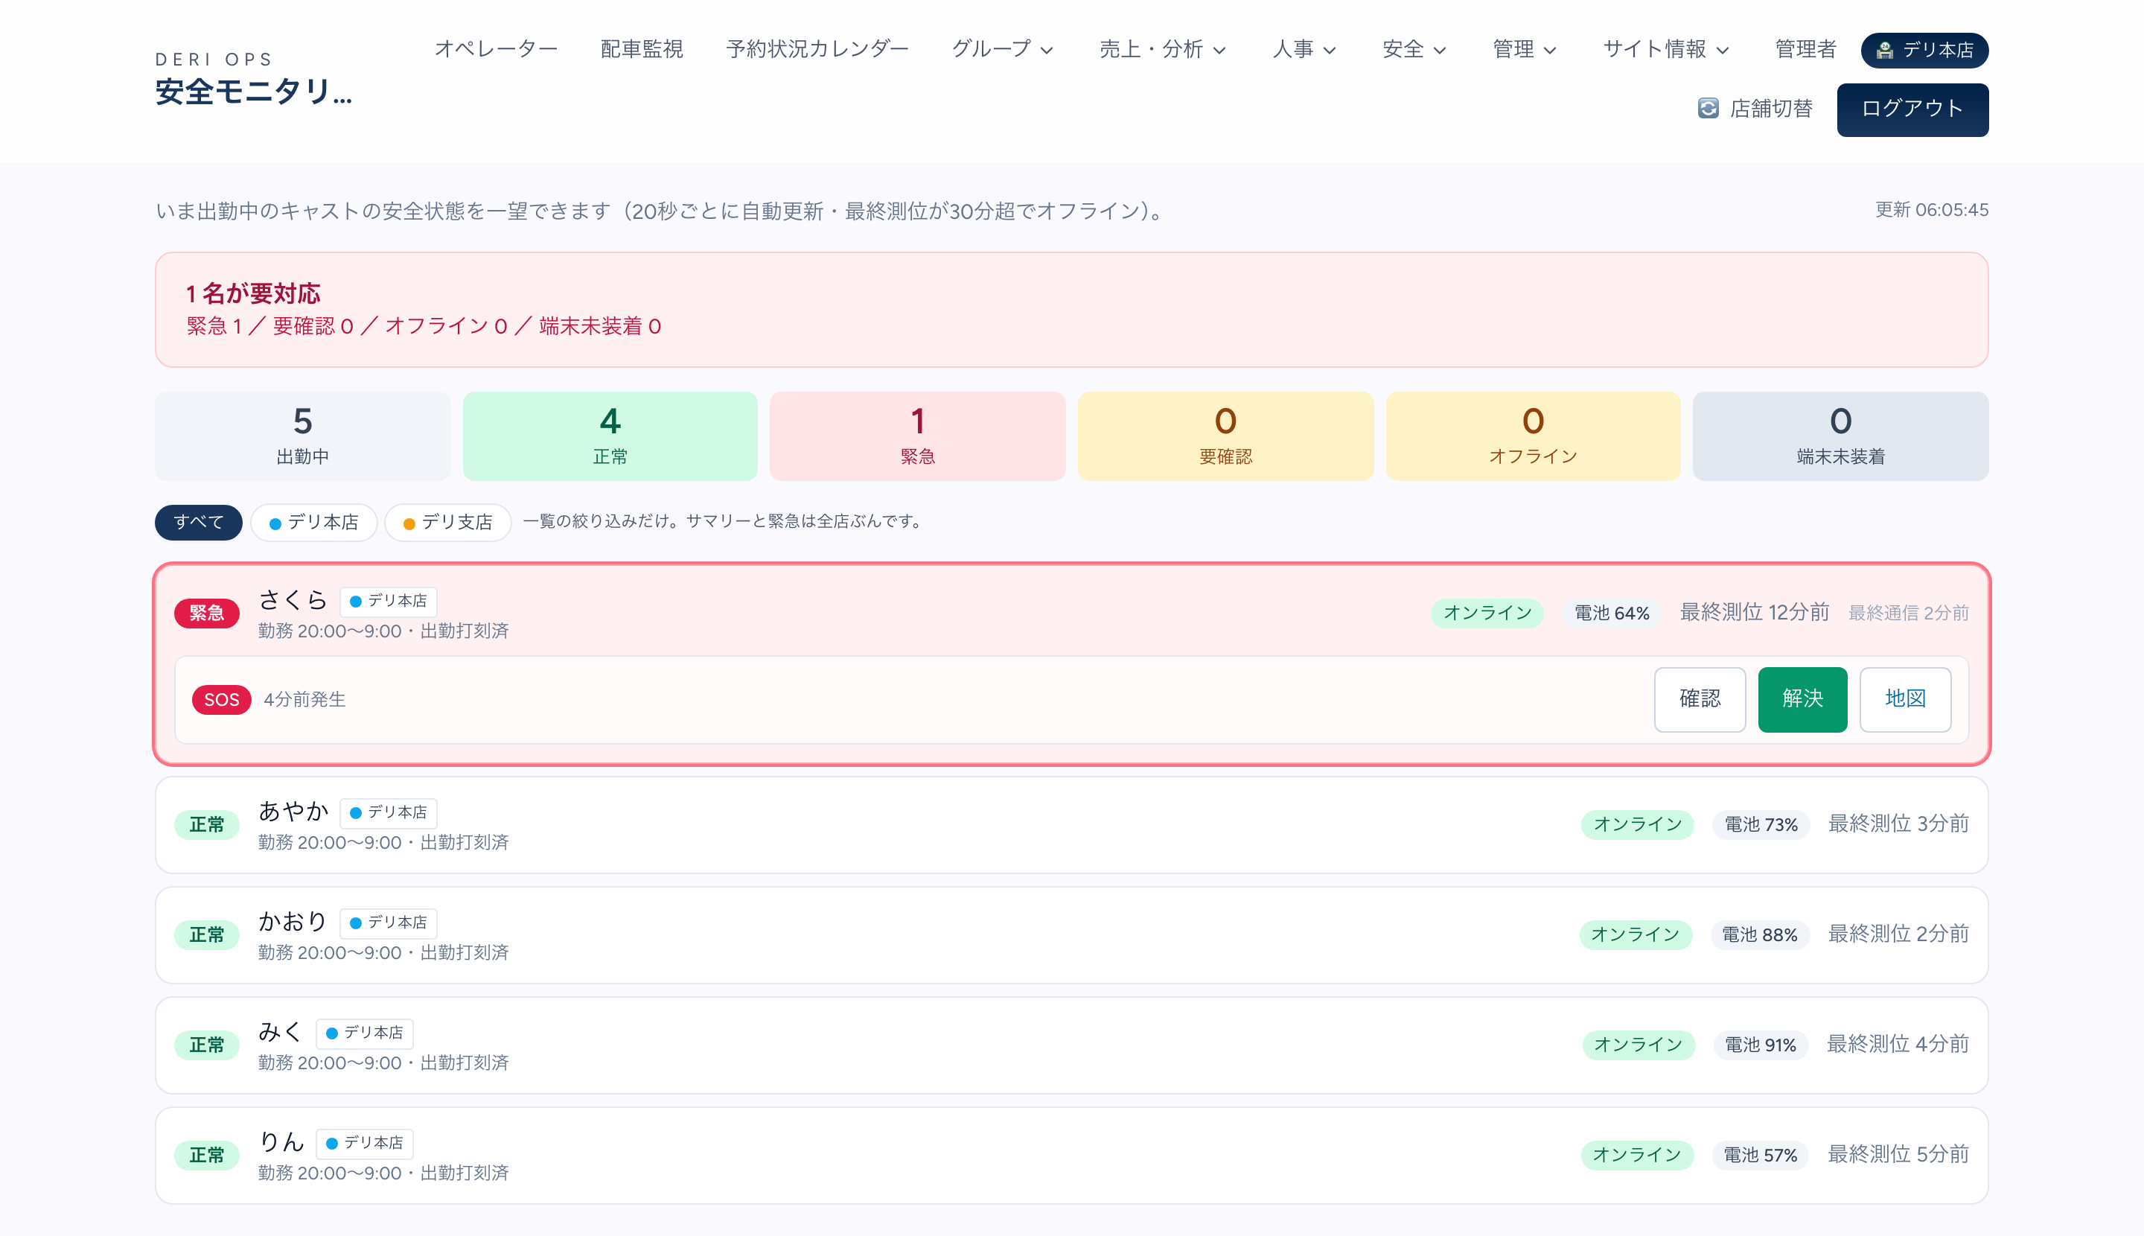The height and width of the screenshot is (1236, 2144).
Task: Click かおり's cast row name
Action: [x=293, y=921]
